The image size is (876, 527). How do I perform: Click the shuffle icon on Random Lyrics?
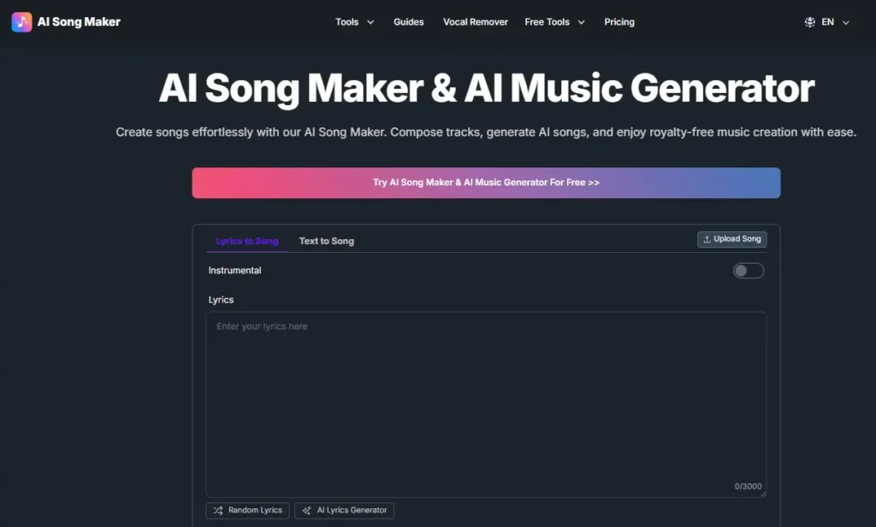217,510
